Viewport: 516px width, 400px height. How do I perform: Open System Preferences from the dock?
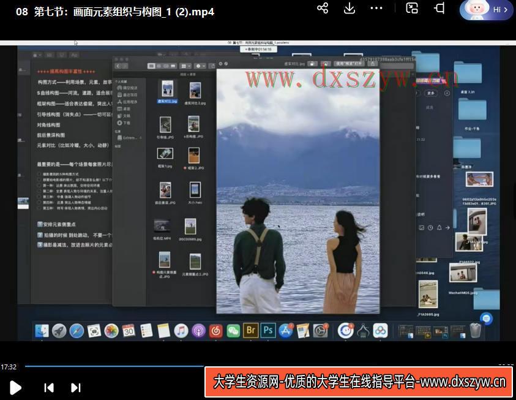click(320, 331)
